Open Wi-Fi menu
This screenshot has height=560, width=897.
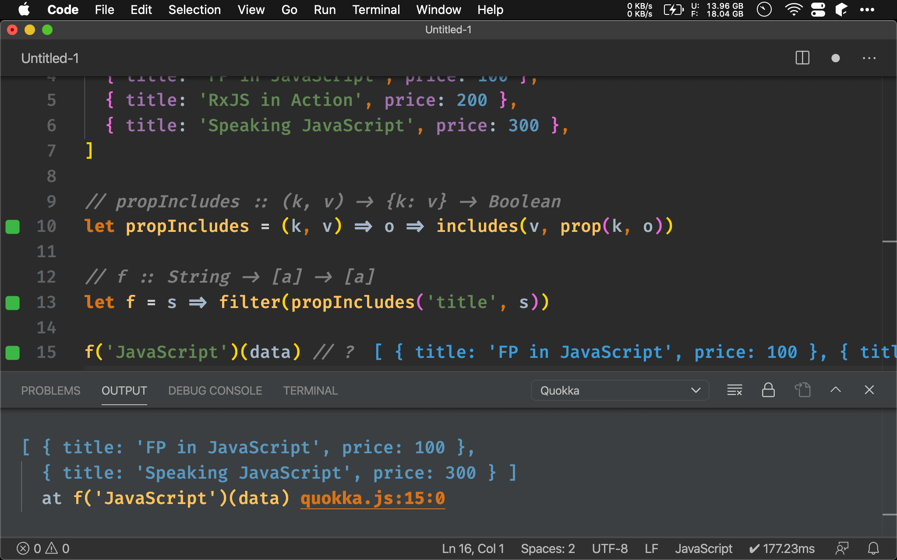pyautogui.click(x=794, y=10)
